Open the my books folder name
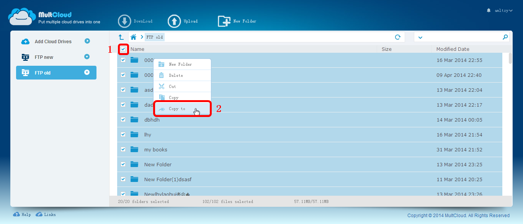Screen dimensions: 523x224 (x=156, y=149)
